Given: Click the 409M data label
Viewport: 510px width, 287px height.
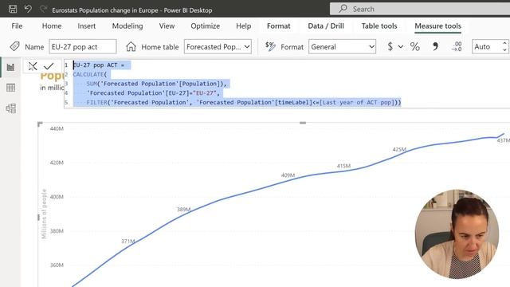Looking at the screenshot, I should click(x=288, y=175).
